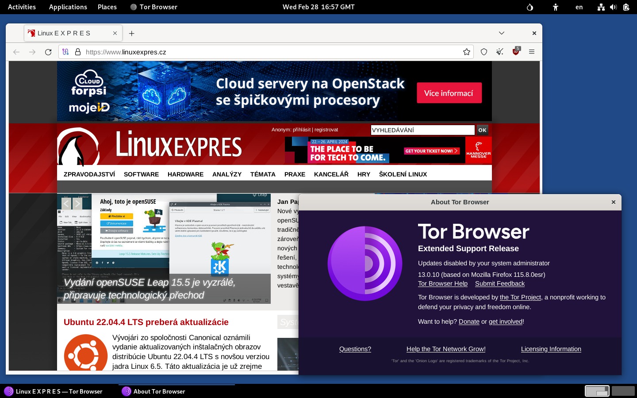Open the Tor Browser hamburger menu
The width and height of the screenshot is (637, 398).
coord(532,52)
